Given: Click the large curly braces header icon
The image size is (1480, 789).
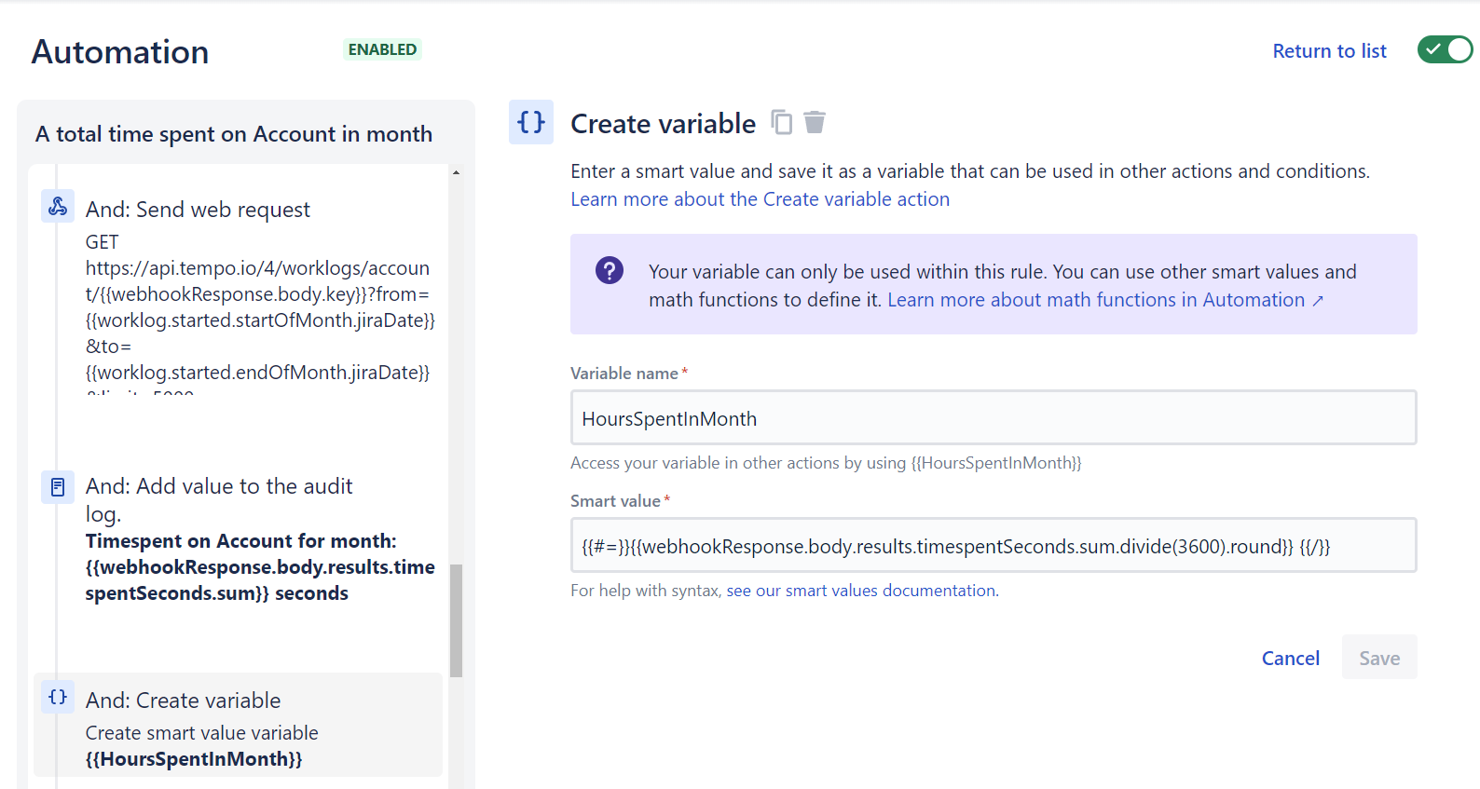Looking at the screenshot, I should [531, 122].
